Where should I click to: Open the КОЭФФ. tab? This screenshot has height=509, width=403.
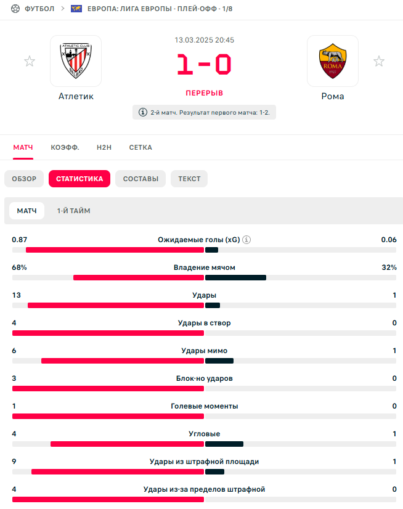pos(65,148)
